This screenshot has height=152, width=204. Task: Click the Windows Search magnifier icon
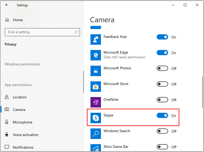point(95,133)
